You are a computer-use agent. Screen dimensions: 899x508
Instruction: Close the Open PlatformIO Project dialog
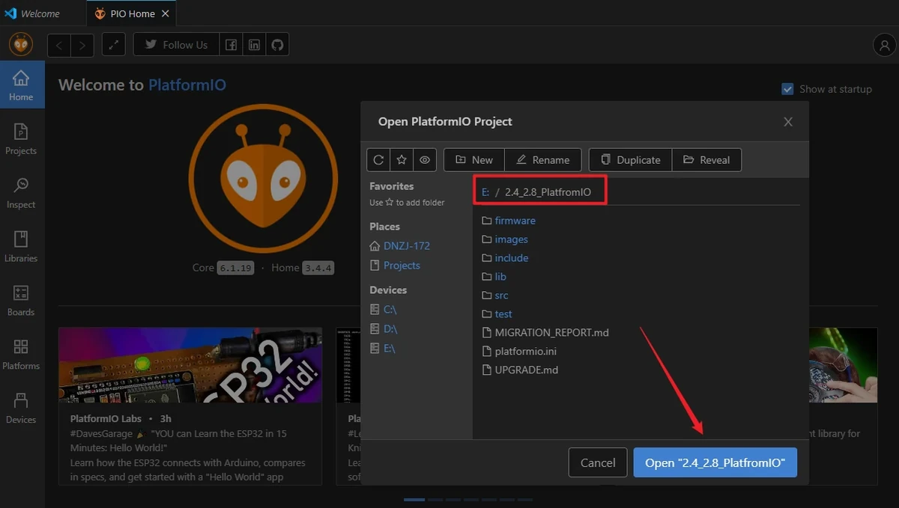click(x=788, y=122)
